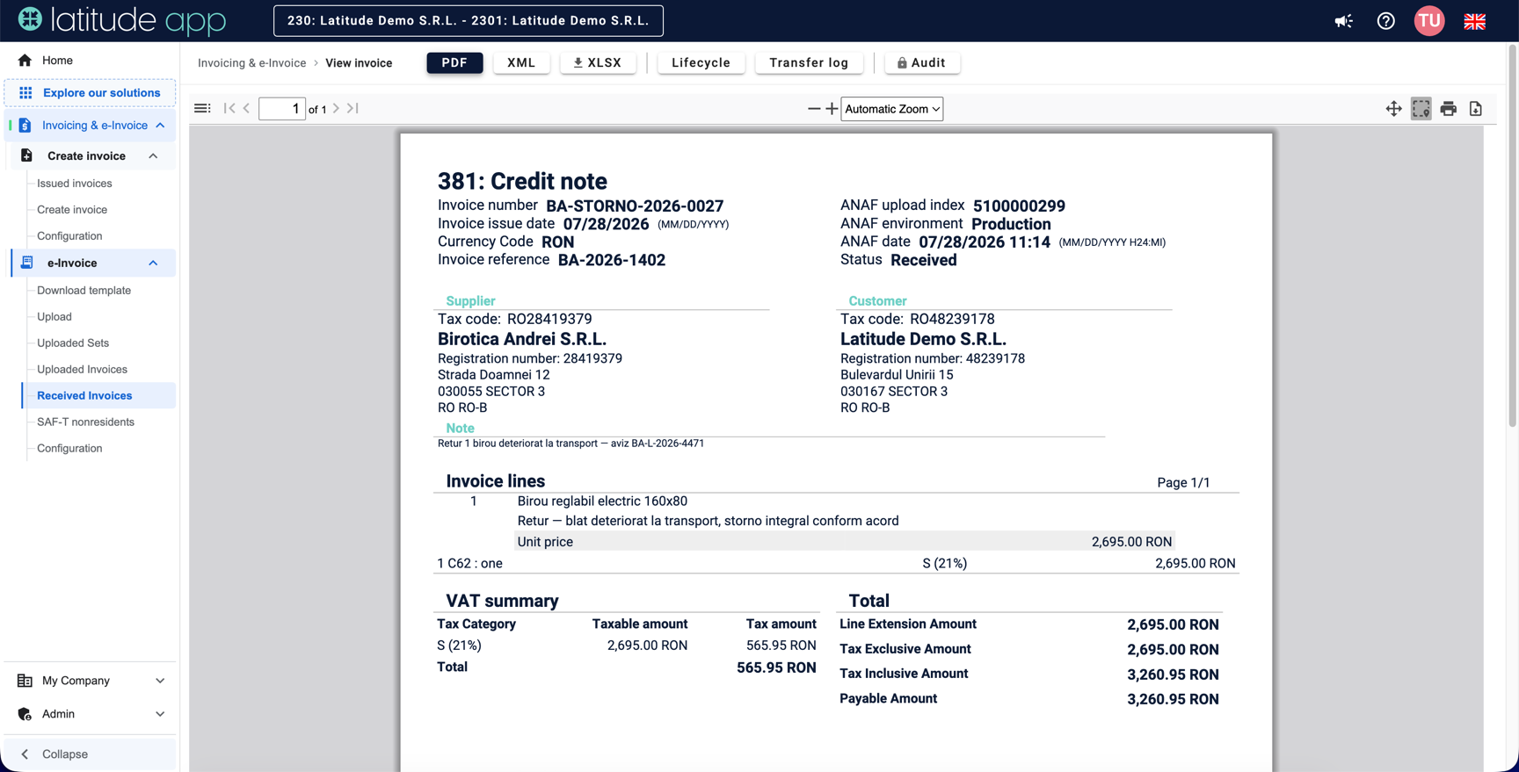Image resolution: width=1519 pixels, height=772 pixels.
Task: Collapse the e-Invoice submenu chevron
Action: (x=153, y=263)
